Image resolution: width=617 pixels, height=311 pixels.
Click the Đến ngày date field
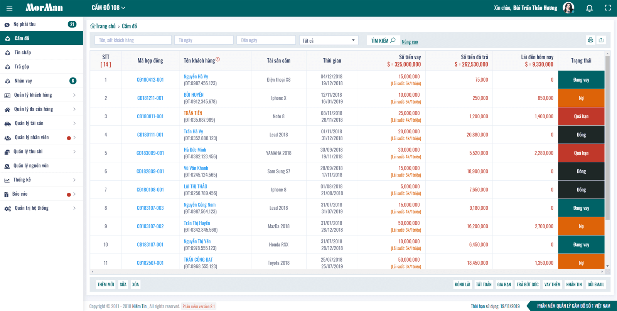coord(266,40)
